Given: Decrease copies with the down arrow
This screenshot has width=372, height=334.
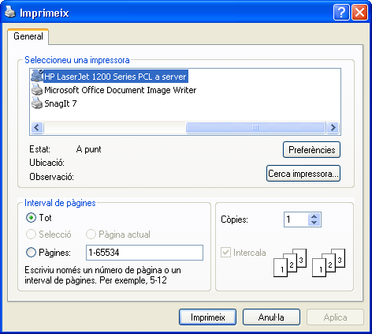Looking at the screenshot, I should point(314,223).
